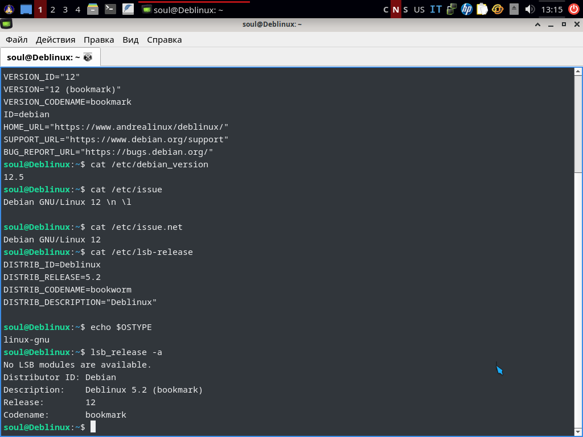Click the terminal window menu icon in title bar
Image resolution: width=583 pixels, height=437 pixels.
[x=6, y=24]
